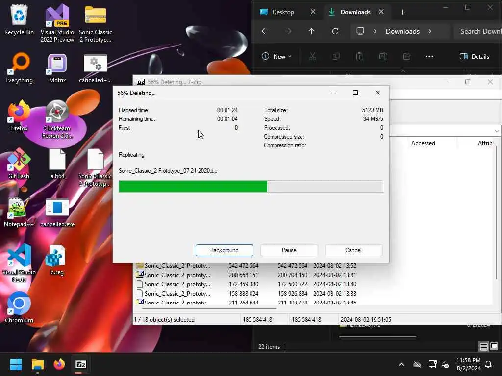502x376 pixels.
Task: Select the cancelled+ settings file icon
Action: [96, 68]
